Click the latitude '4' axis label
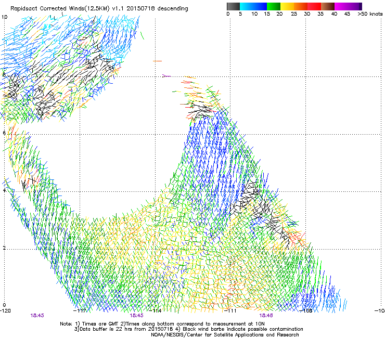Screen dimensions: 385x338 coord(4,190)
